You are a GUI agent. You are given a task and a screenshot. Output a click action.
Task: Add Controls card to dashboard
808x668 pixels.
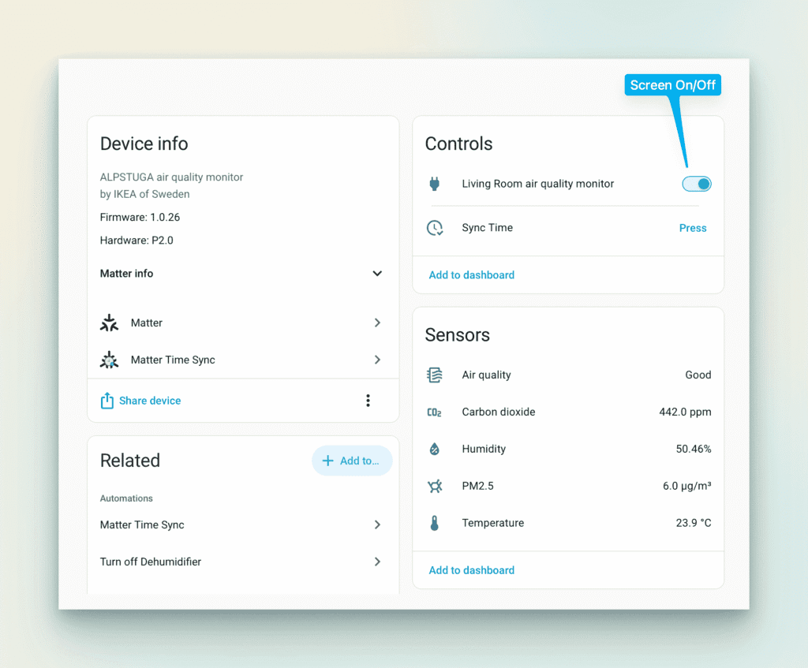point(472,275)
